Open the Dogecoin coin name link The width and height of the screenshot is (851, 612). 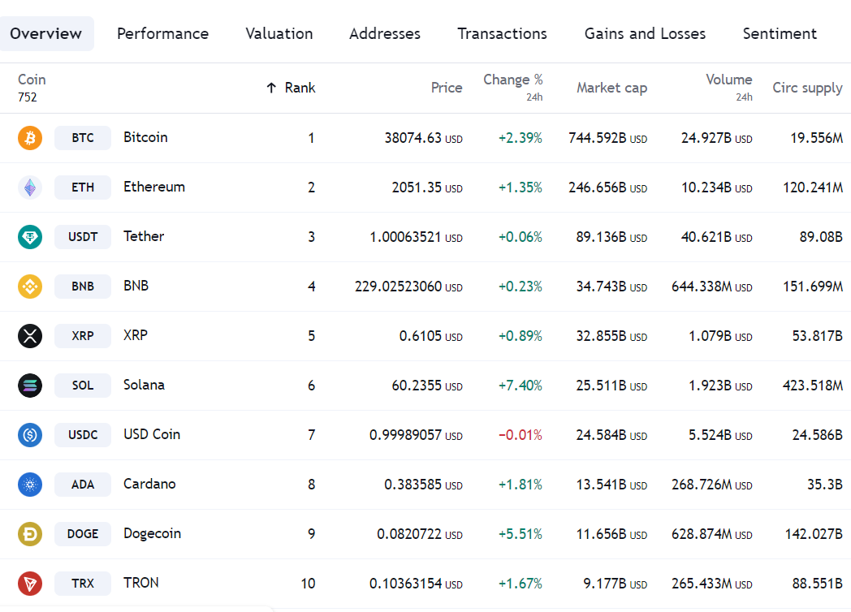point(152,533)
